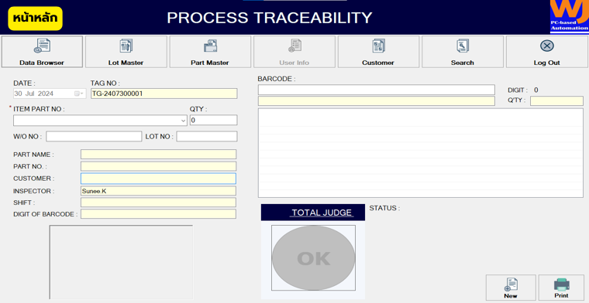Image resolution: width=589 pixels, height=303 pixels.
Task: Select the CUSTOMER text field
Action: click(x=158, y=179)
